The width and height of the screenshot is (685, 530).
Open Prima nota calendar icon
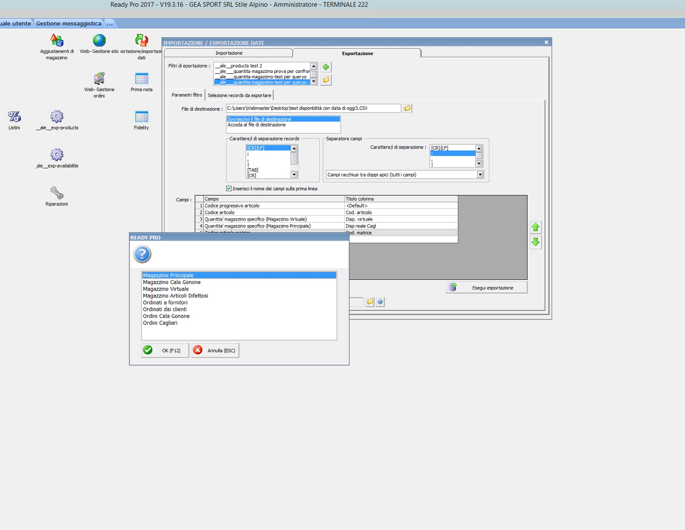(141, 78)
